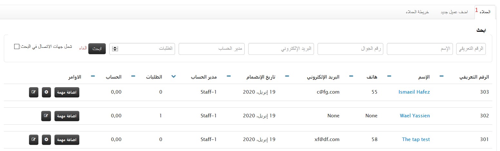The height and width of the screenshot is (151, 500).
Task: Click edit icon for Ismaeil Hafez row
Action: pyautogui.click(x=34, y=92)
